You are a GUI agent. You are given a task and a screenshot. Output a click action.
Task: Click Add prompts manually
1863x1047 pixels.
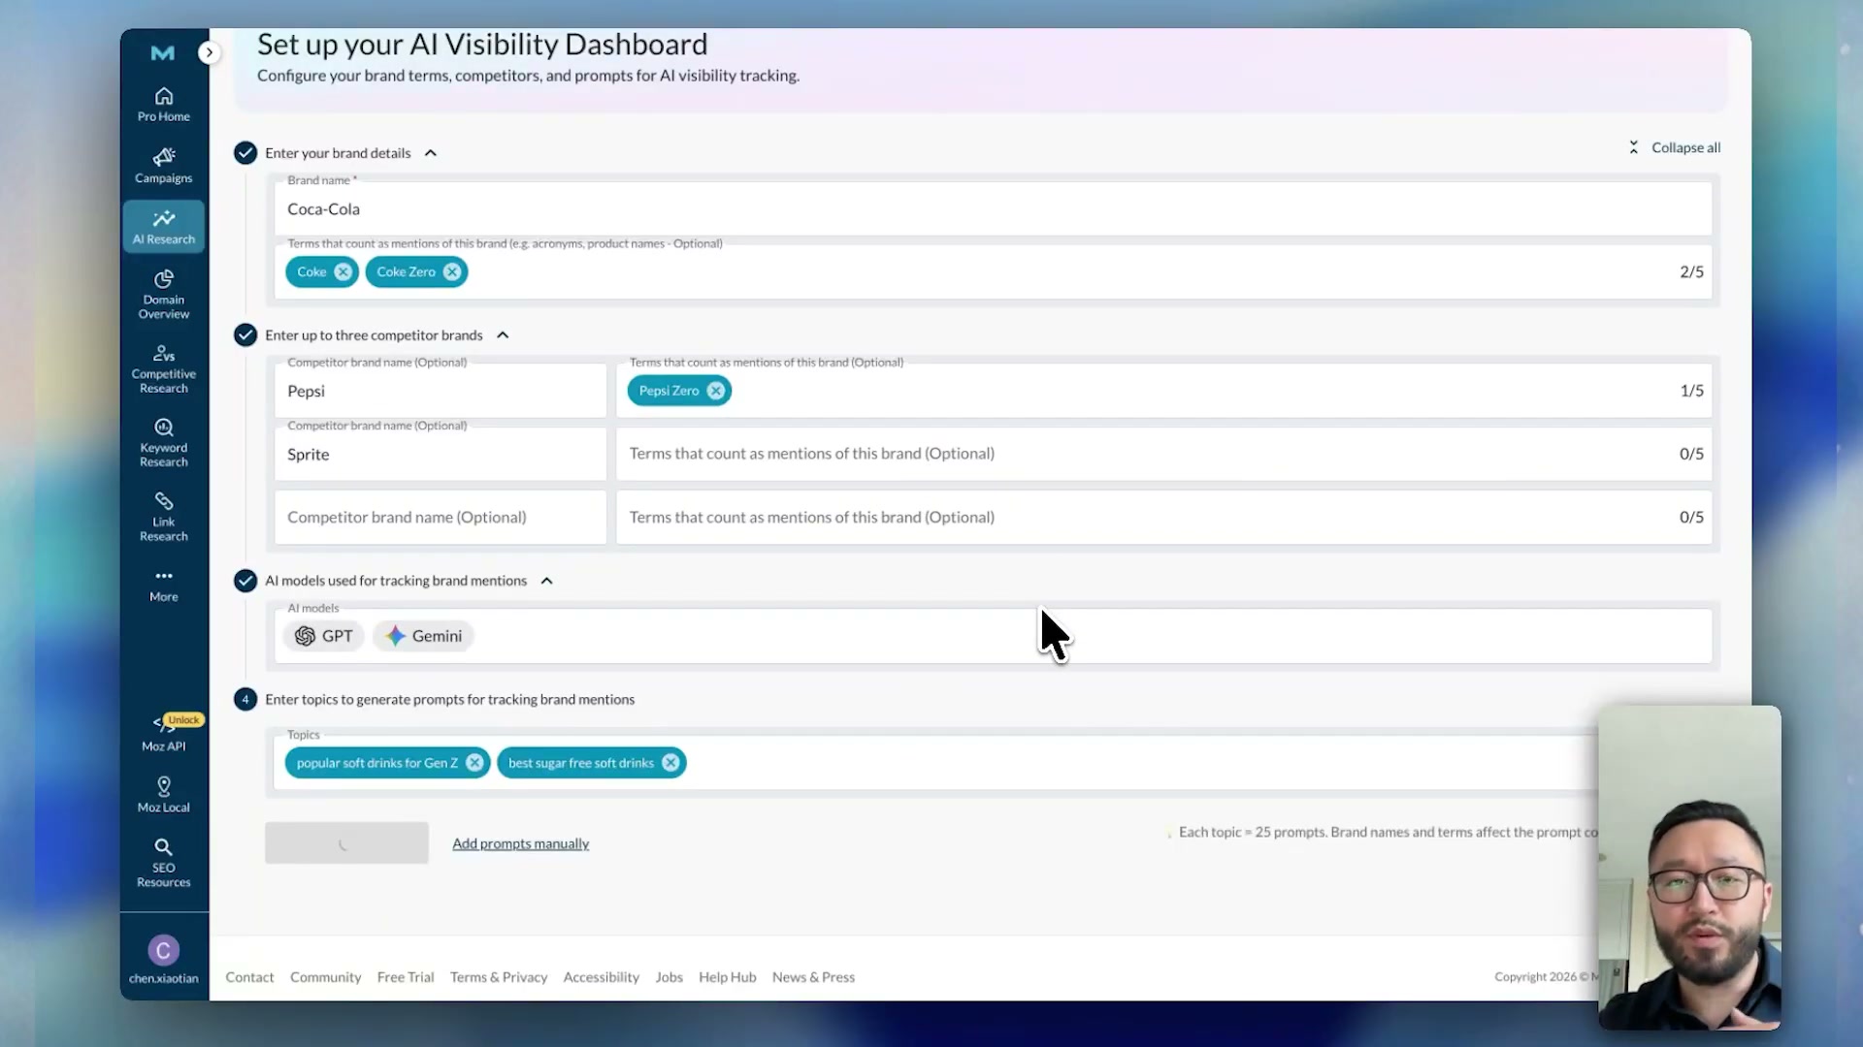[x=520, y=843]
